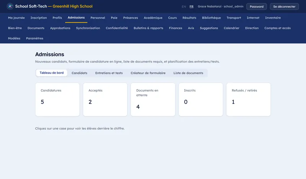This screenshot has height=179, width=306.
Task: Open the Entretiens et tests tab
Action: 109,73
